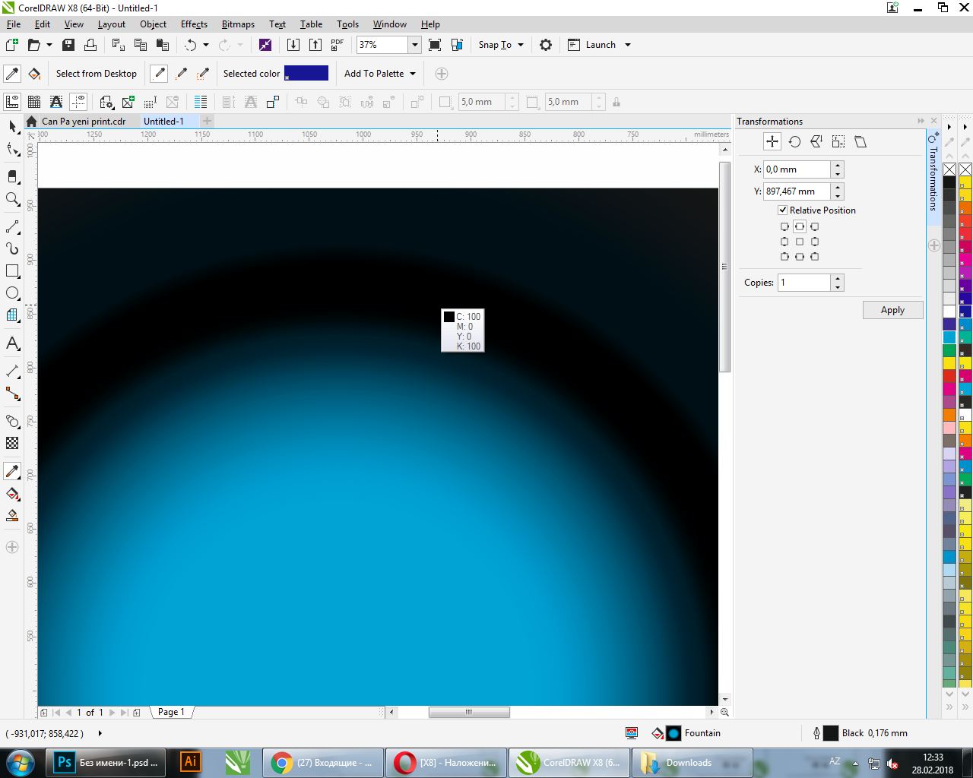Switch to the Can Pa yeni print.cdr tab
This screenshot has width=973, height=778.
[x=84, y=121]
